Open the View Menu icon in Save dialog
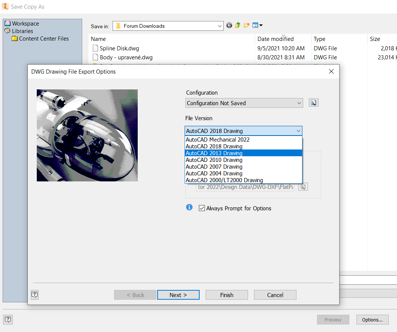The width and height of the screenshot is (397, 332). pyautogui.click(x=255, y=26)
